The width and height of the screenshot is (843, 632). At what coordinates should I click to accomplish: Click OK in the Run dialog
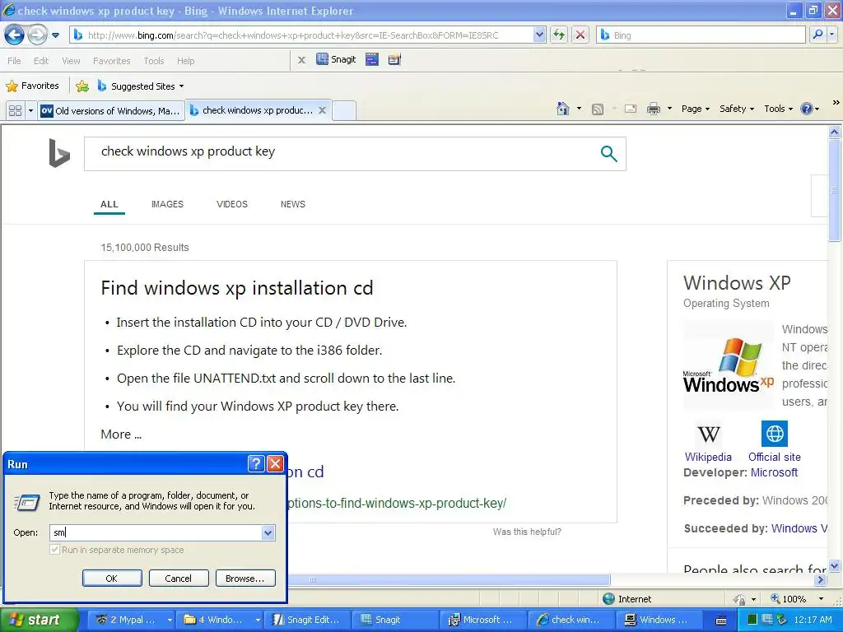tap(112, 579)
